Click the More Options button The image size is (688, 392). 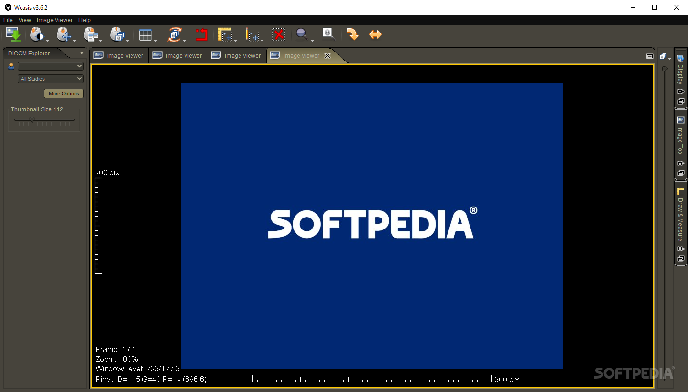click(x=64, y=94)
